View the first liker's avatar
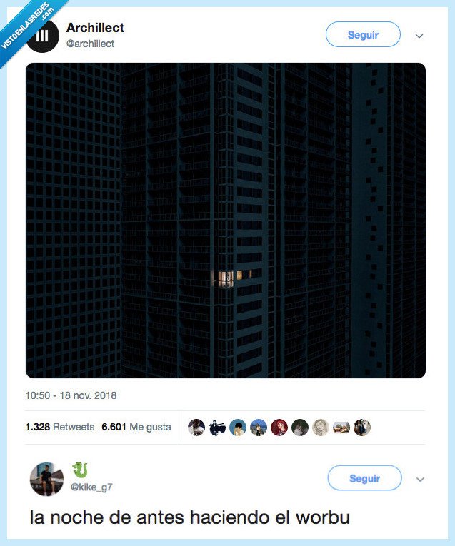The image size is (455, 546). (x=196, y=428)
